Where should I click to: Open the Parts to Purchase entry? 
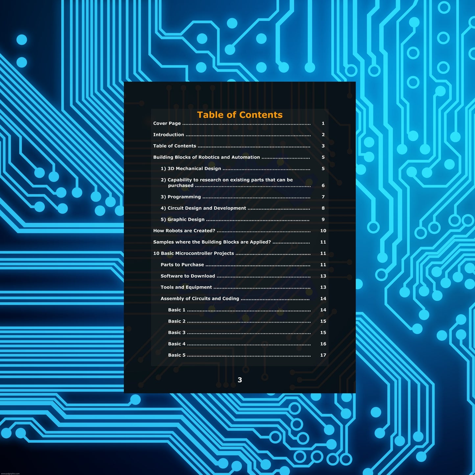click(x=182, y=265)
